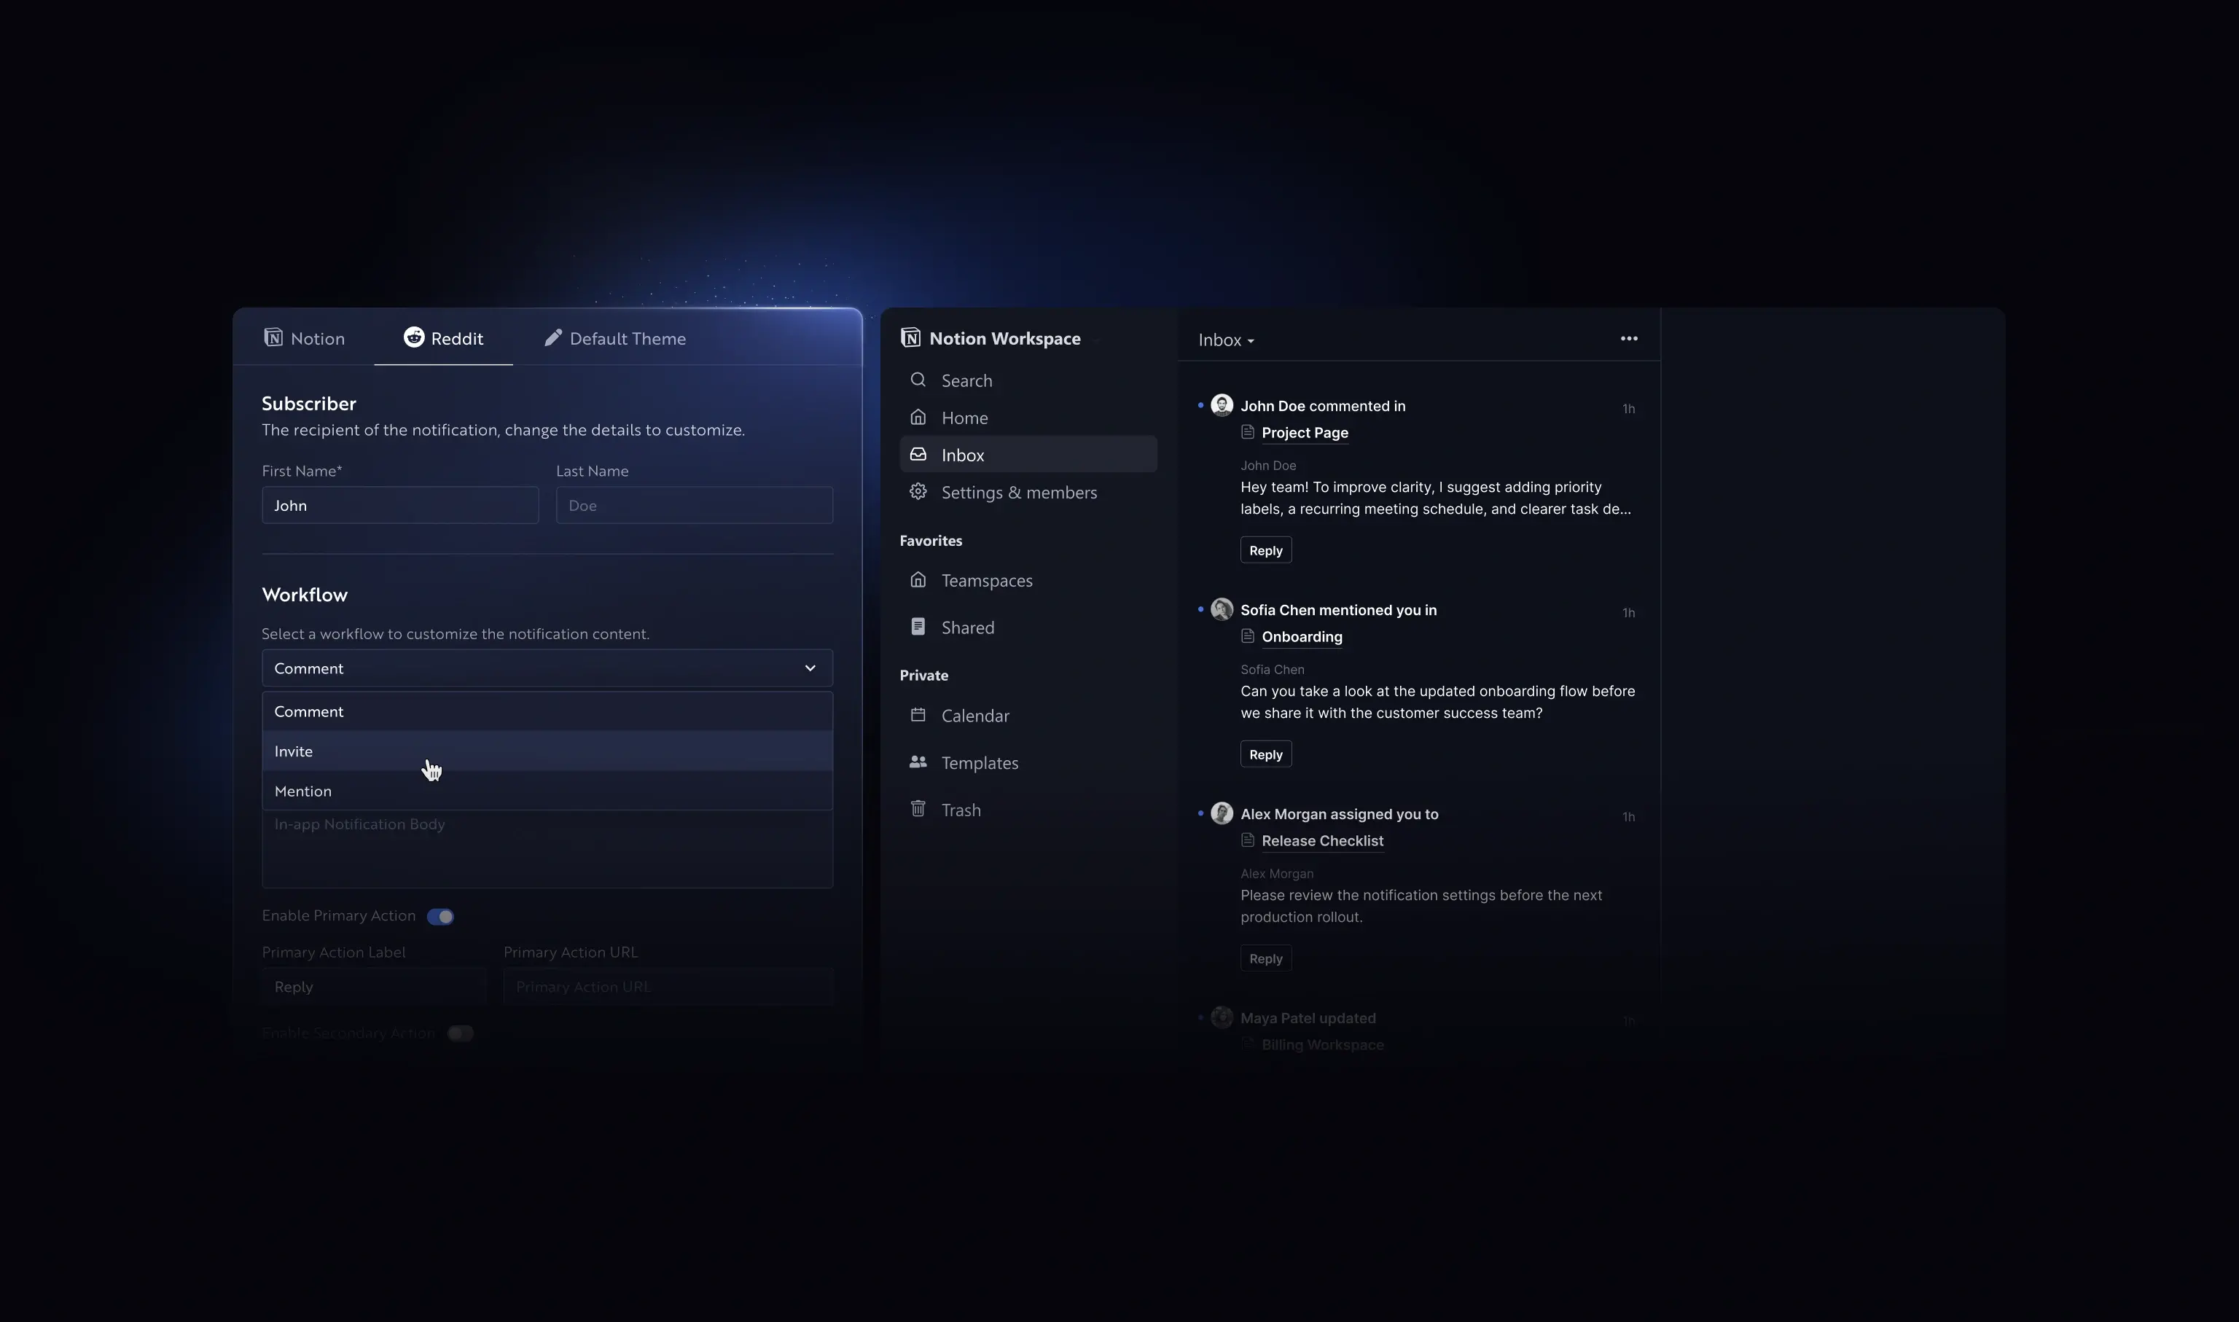This screenshot has height=1322, width=2239.
Task: Select Comment option in the workflow list
Action: pos(547,712)
